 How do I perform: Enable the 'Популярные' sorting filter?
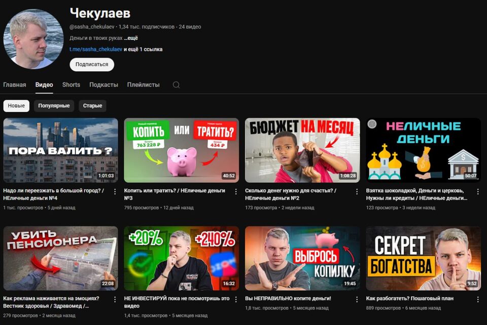pos(54,106)
